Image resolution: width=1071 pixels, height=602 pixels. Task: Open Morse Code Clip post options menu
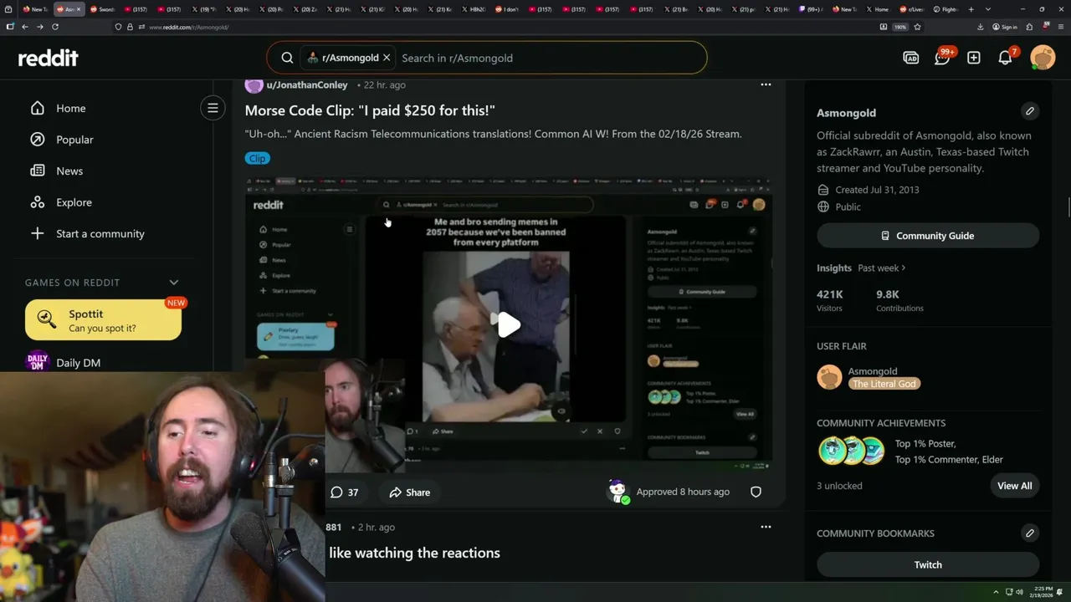766,84
